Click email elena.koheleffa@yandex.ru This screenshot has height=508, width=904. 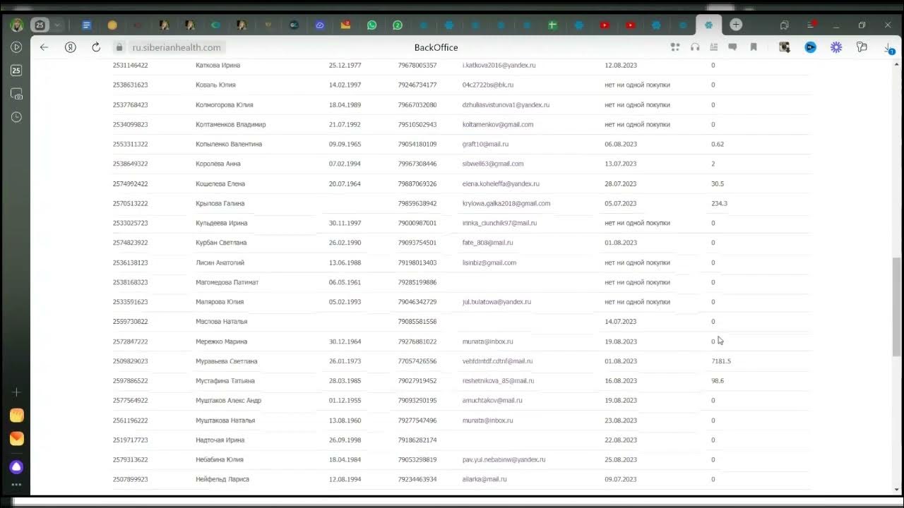click(501, 183)
